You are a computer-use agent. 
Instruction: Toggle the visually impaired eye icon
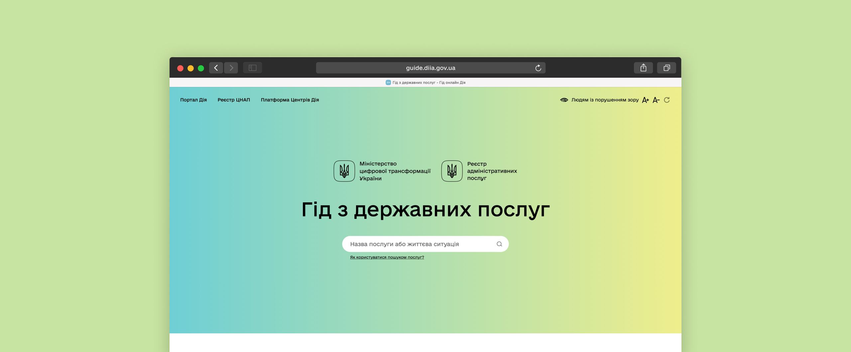[564, 100]
